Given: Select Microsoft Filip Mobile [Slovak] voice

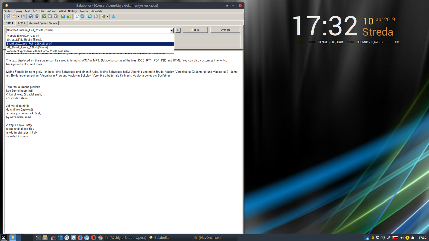Looking at the screenshot, I should (90, 39).
